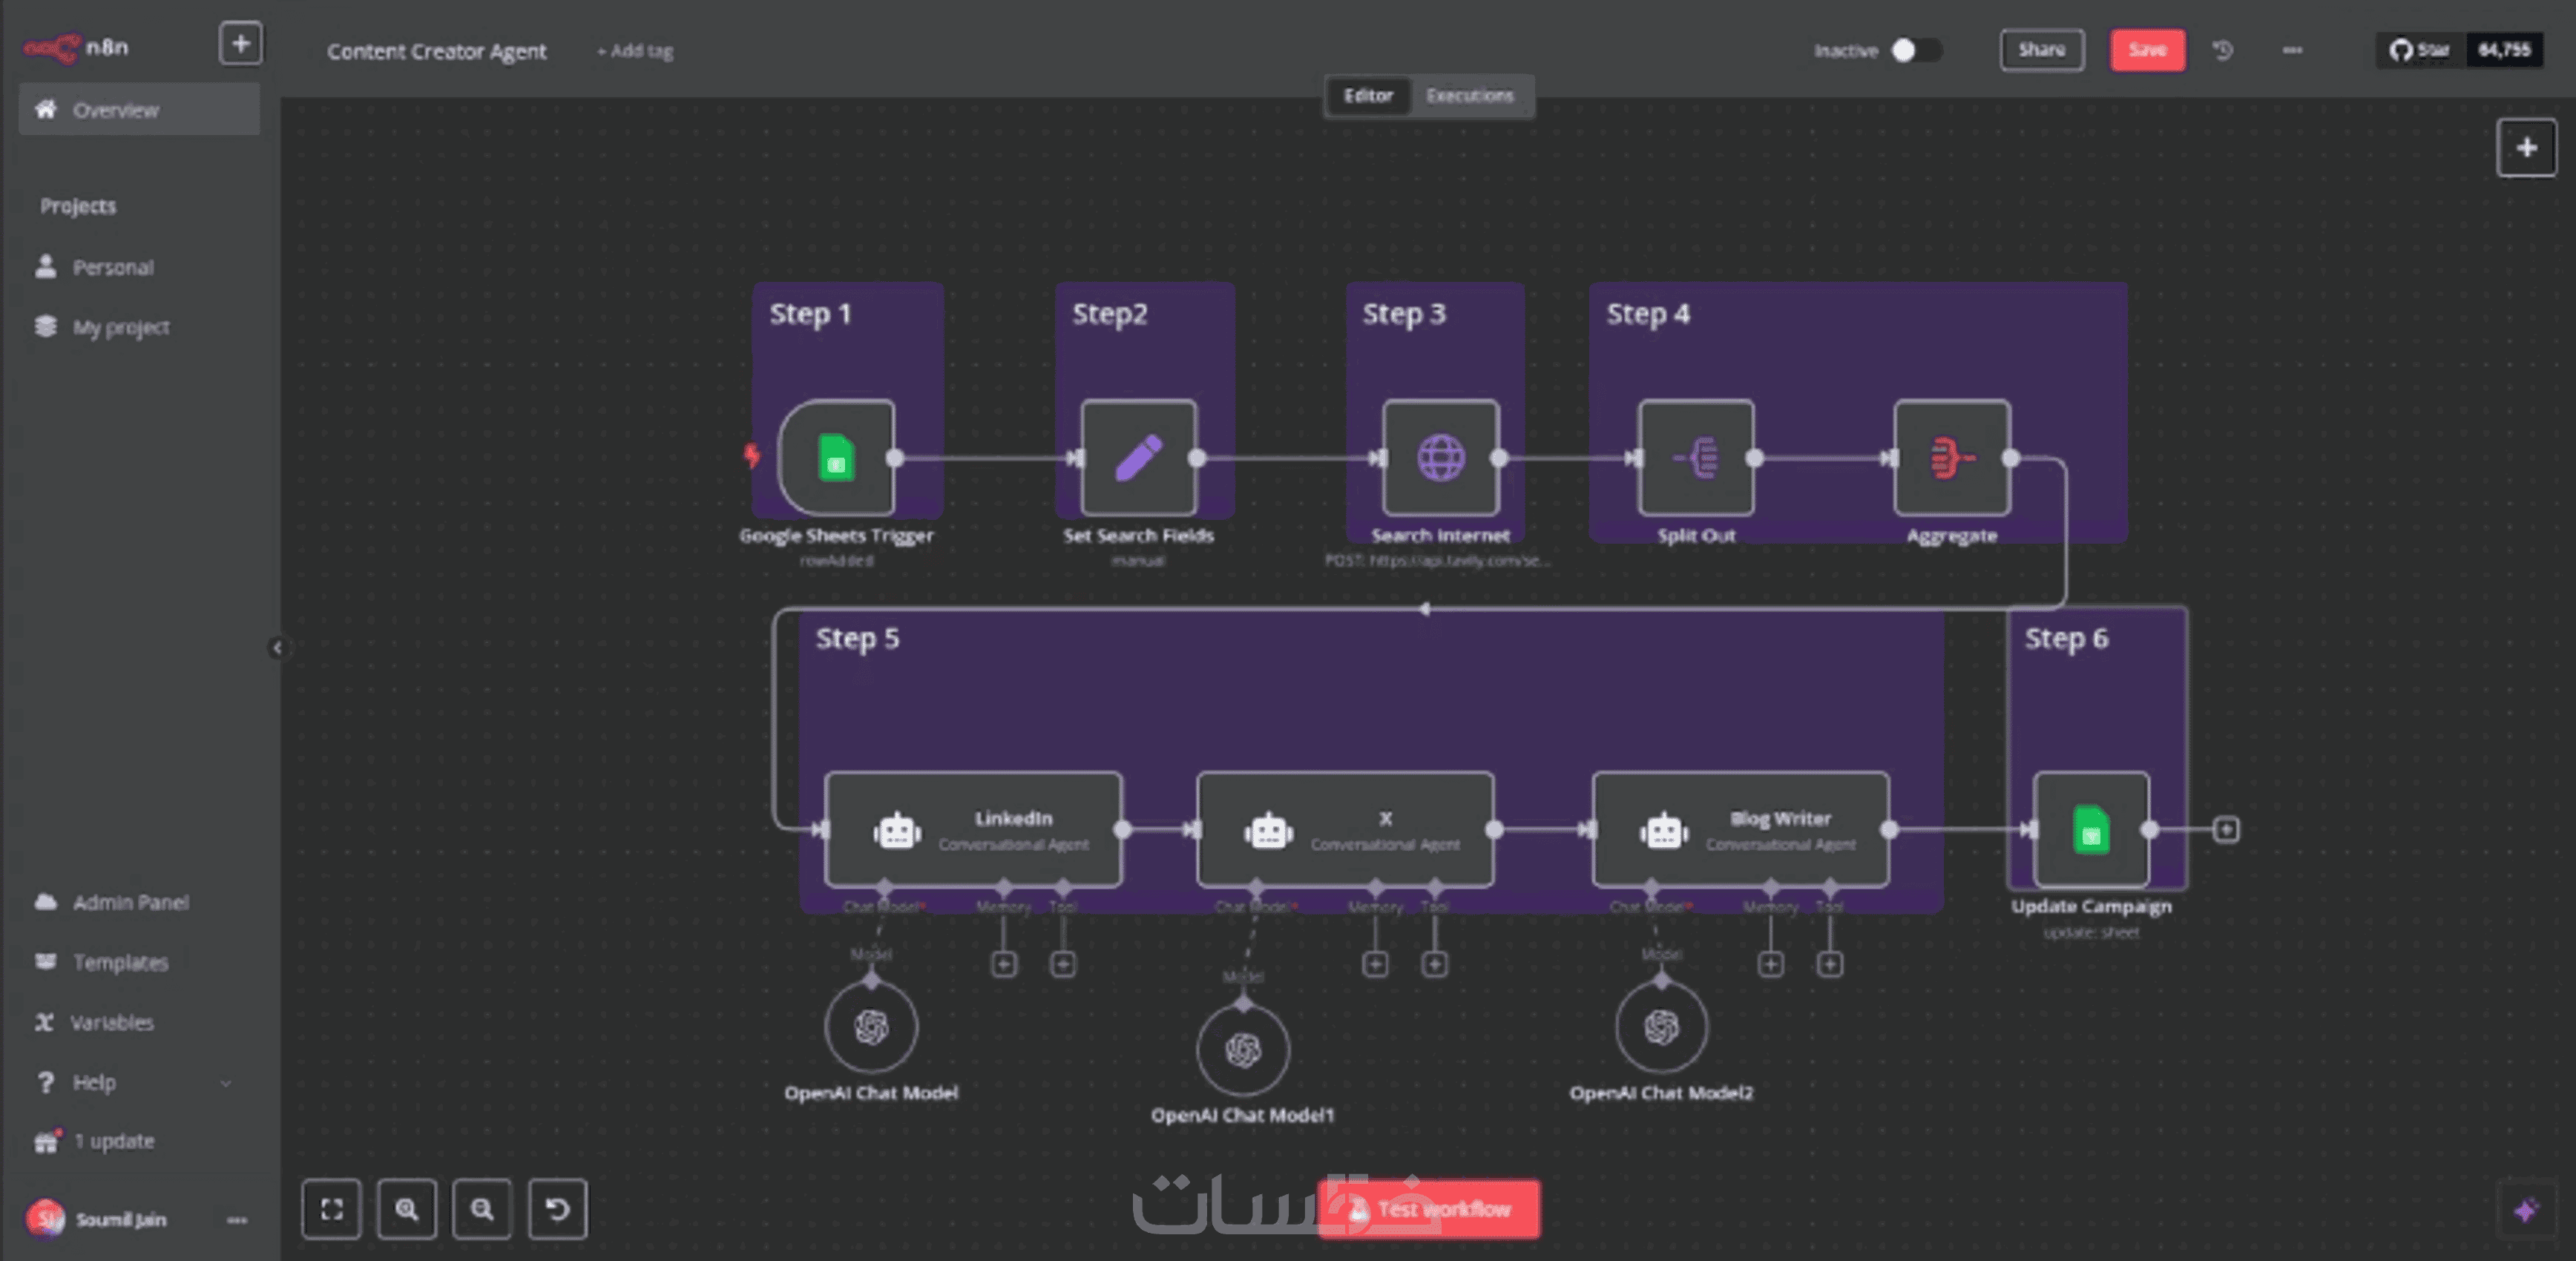Click the Share button
Screen dimensions: 2576x1261
click(2041, 50)
